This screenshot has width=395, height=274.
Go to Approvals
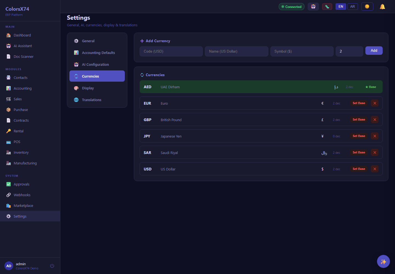[30, 184]
